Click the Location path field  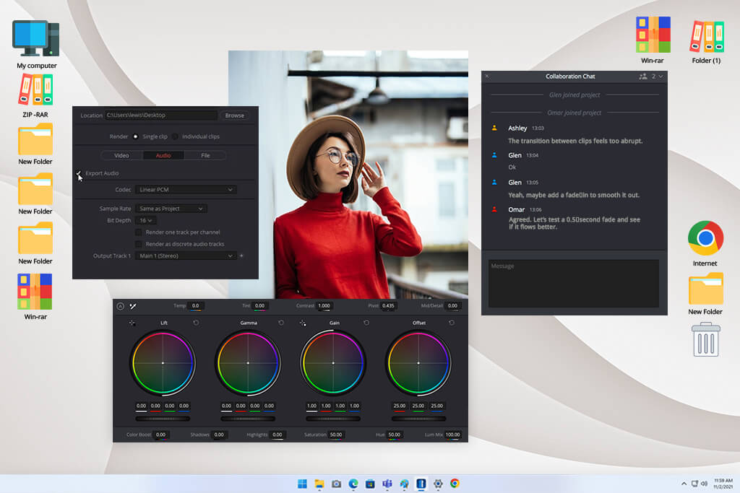click(x=160, y=115)
